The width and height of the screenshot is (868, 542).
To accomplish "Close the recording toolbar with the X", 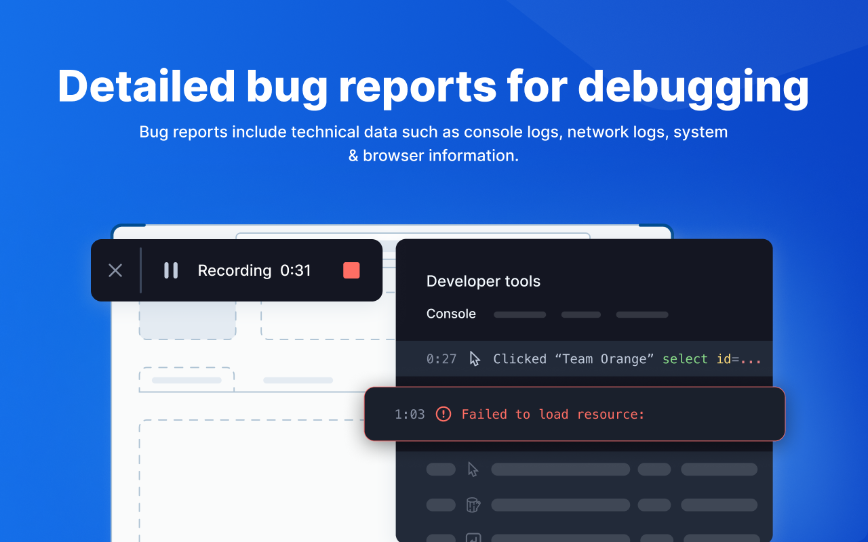I will point(115,270).
